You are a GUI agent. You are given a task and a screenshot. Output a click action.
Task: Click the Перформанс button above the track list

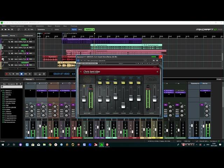coord(29,35)
